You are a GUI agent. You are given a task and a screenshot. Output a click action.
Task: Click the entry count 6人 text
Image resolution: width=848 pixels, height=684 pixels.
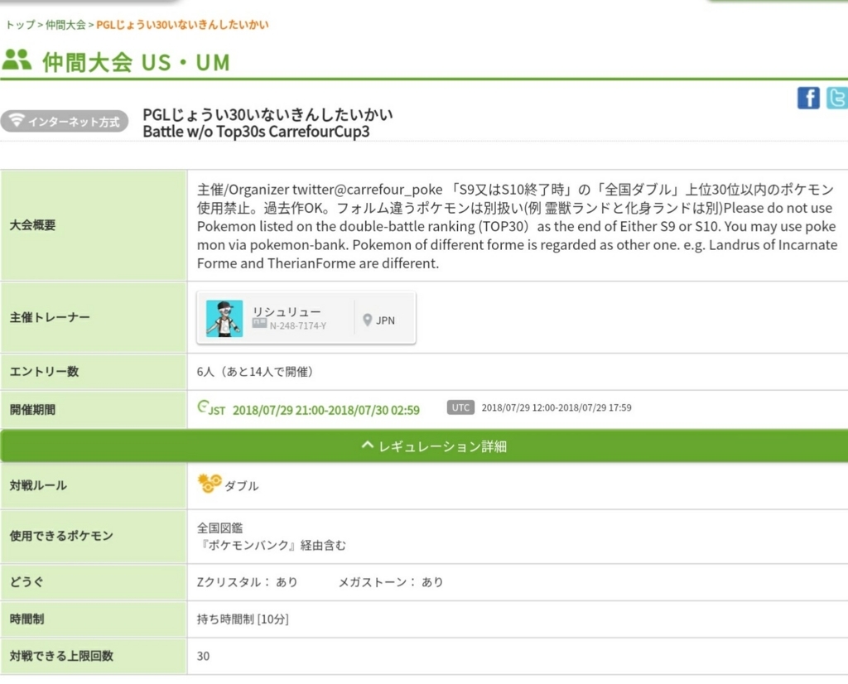tap(205, 372)
